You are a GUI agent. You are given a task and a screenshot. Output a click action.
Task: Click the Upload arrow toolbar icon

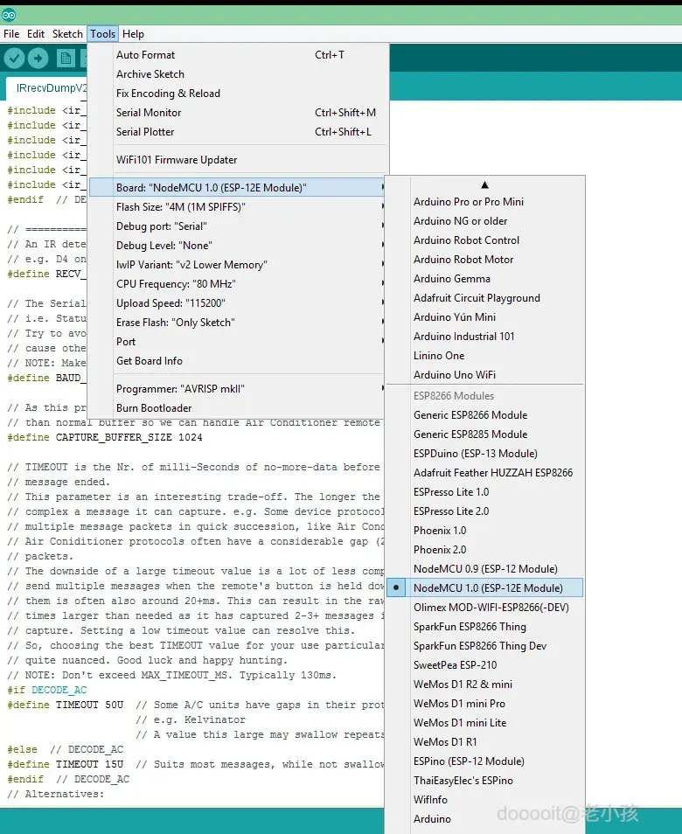point(38,58)
